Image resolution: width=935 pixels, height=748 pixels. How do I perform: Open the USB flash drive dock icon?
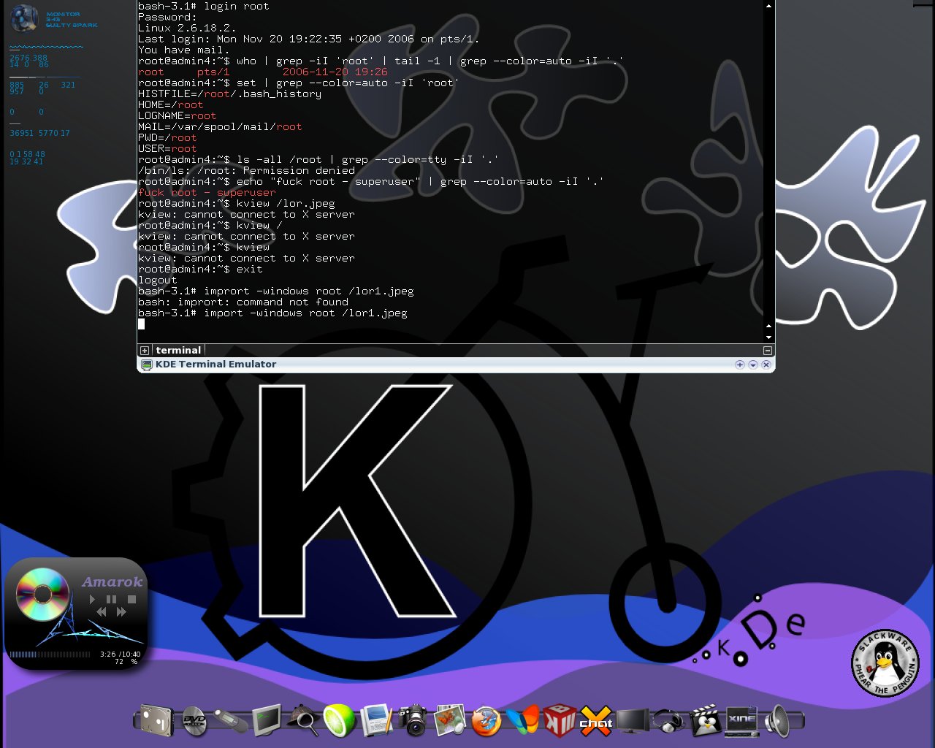click(231, 722)
